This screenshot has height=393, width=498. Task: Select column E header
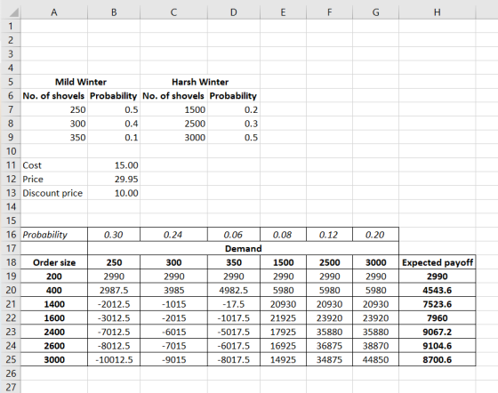[x=283, y=12]
